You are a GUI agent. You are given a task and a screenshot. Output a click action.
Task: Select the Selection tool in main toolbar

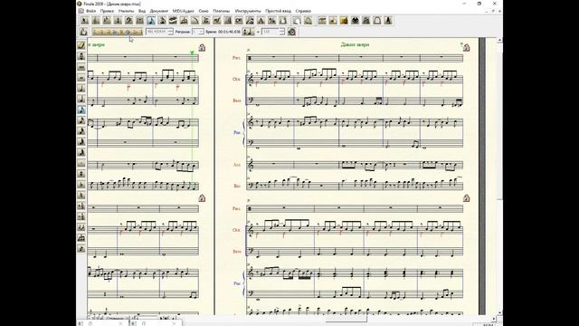(x=84, y=21)
